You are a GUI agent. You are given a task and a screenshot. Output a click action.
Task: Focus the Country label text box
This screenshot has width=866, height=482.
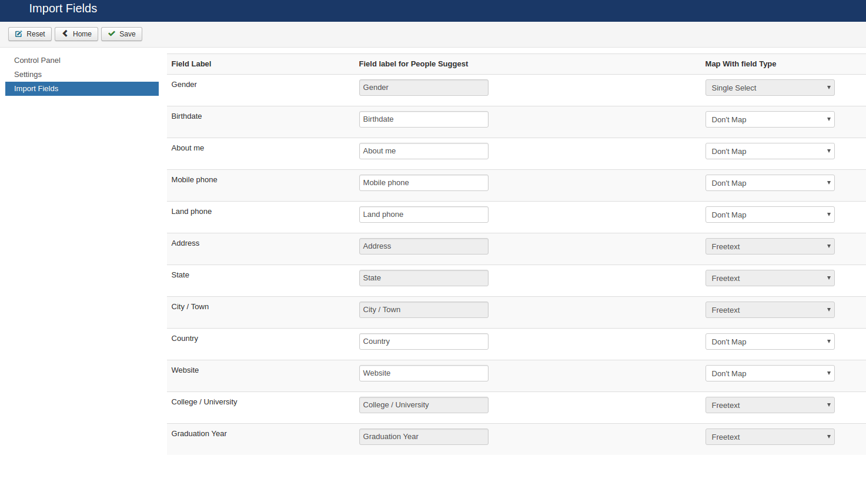(423, 342)
